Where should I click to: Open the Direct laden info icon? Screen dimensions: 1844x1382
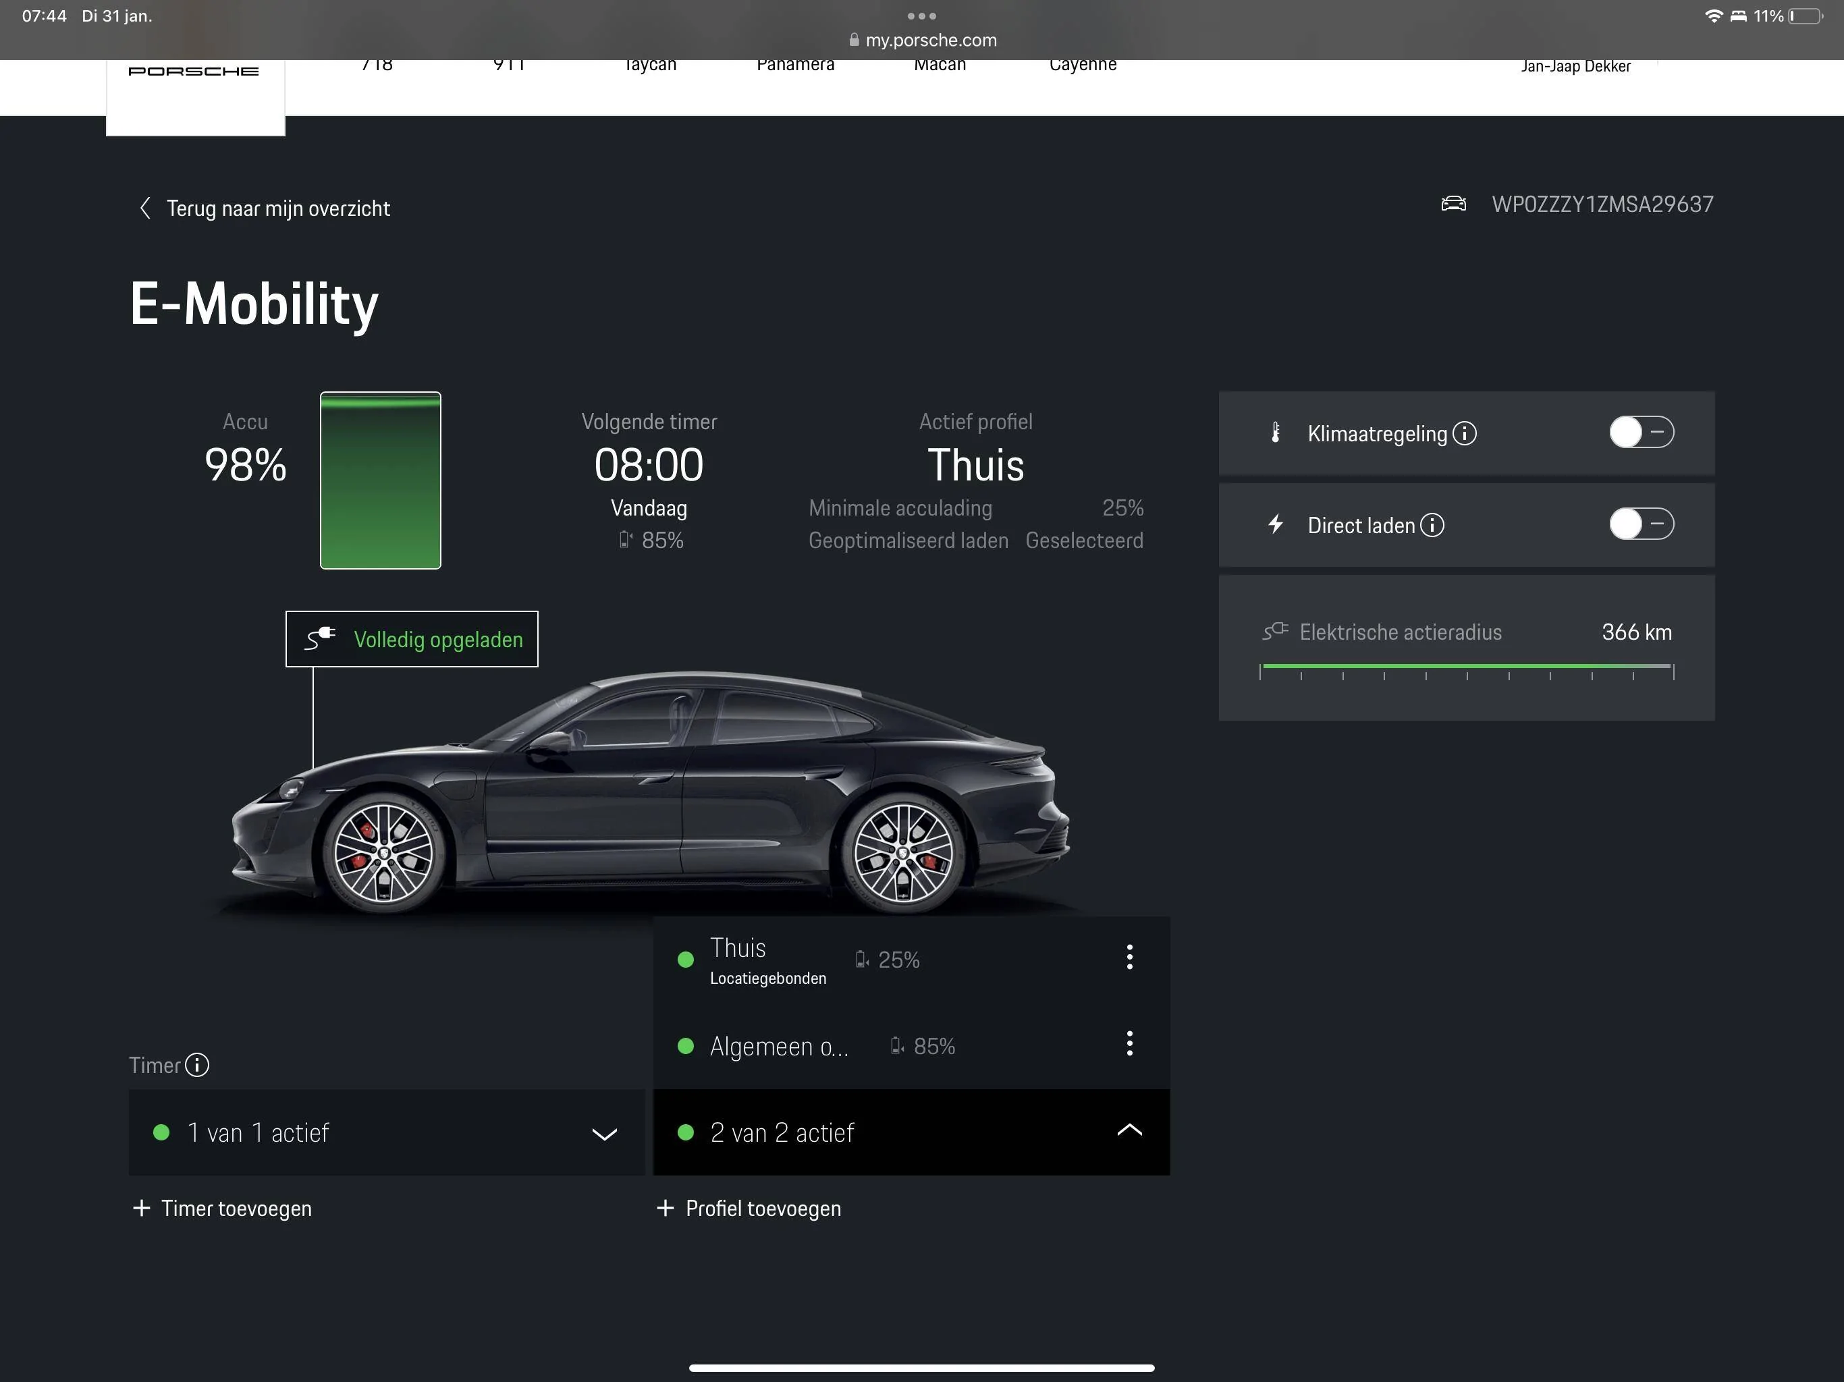point(1432,525)
